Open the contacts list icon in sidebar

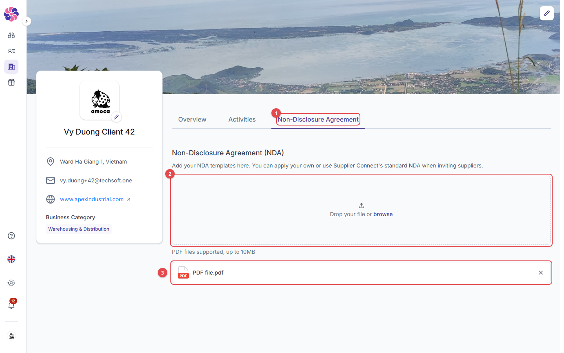click(11, 51)
